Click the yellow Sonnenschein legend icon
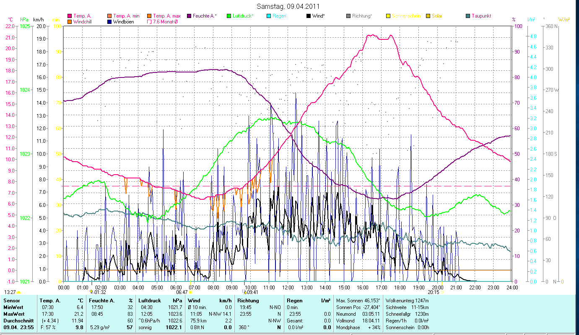The image size is (579, 335). click(388, 16)
